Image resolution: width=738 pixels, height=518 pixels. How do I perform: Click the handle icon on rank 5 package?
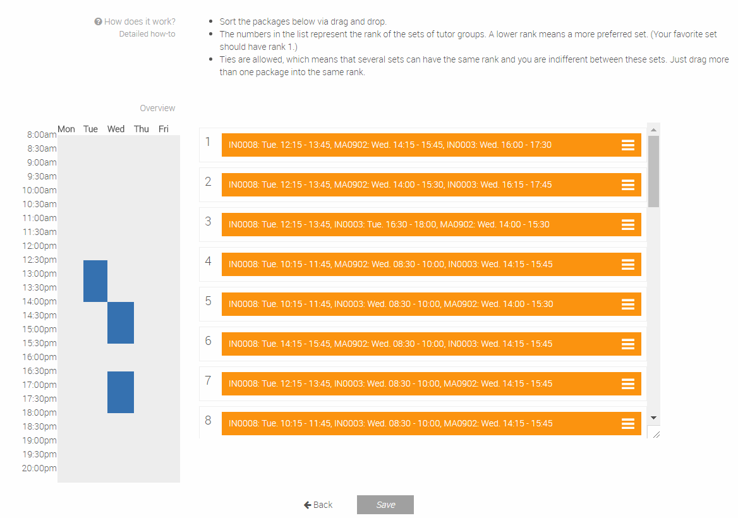click(628, 304)
